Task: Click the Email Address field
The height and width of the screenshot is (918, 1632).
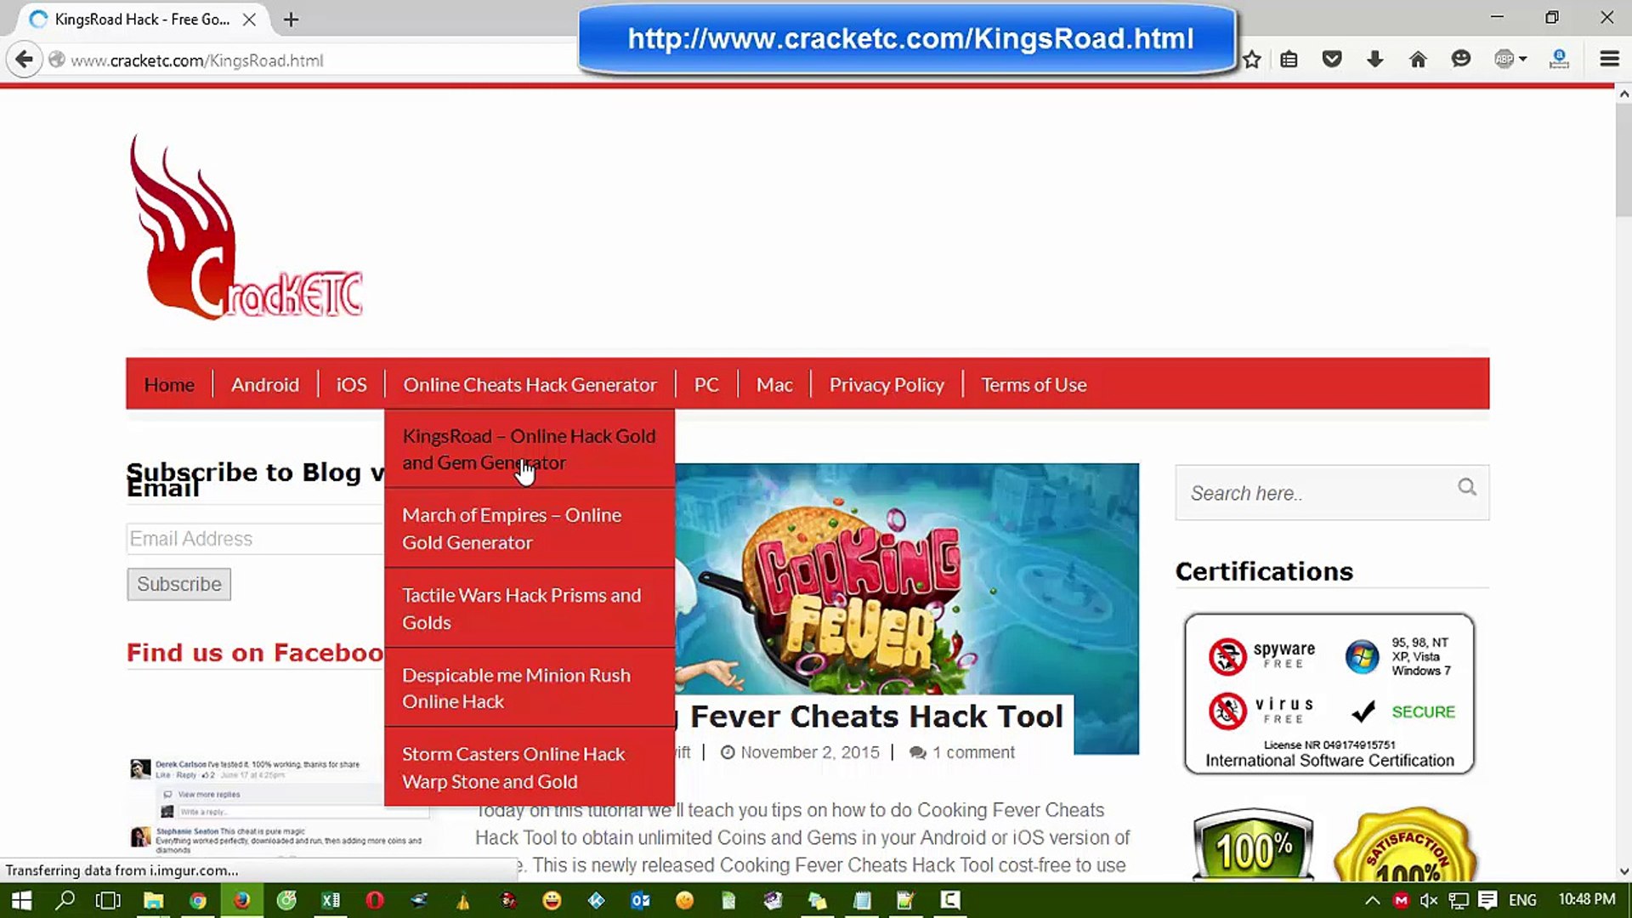Action: point(255,539)
